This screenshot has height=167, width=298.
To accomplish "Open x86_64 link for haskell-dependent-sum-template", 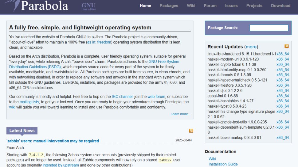I will [283, 127].
